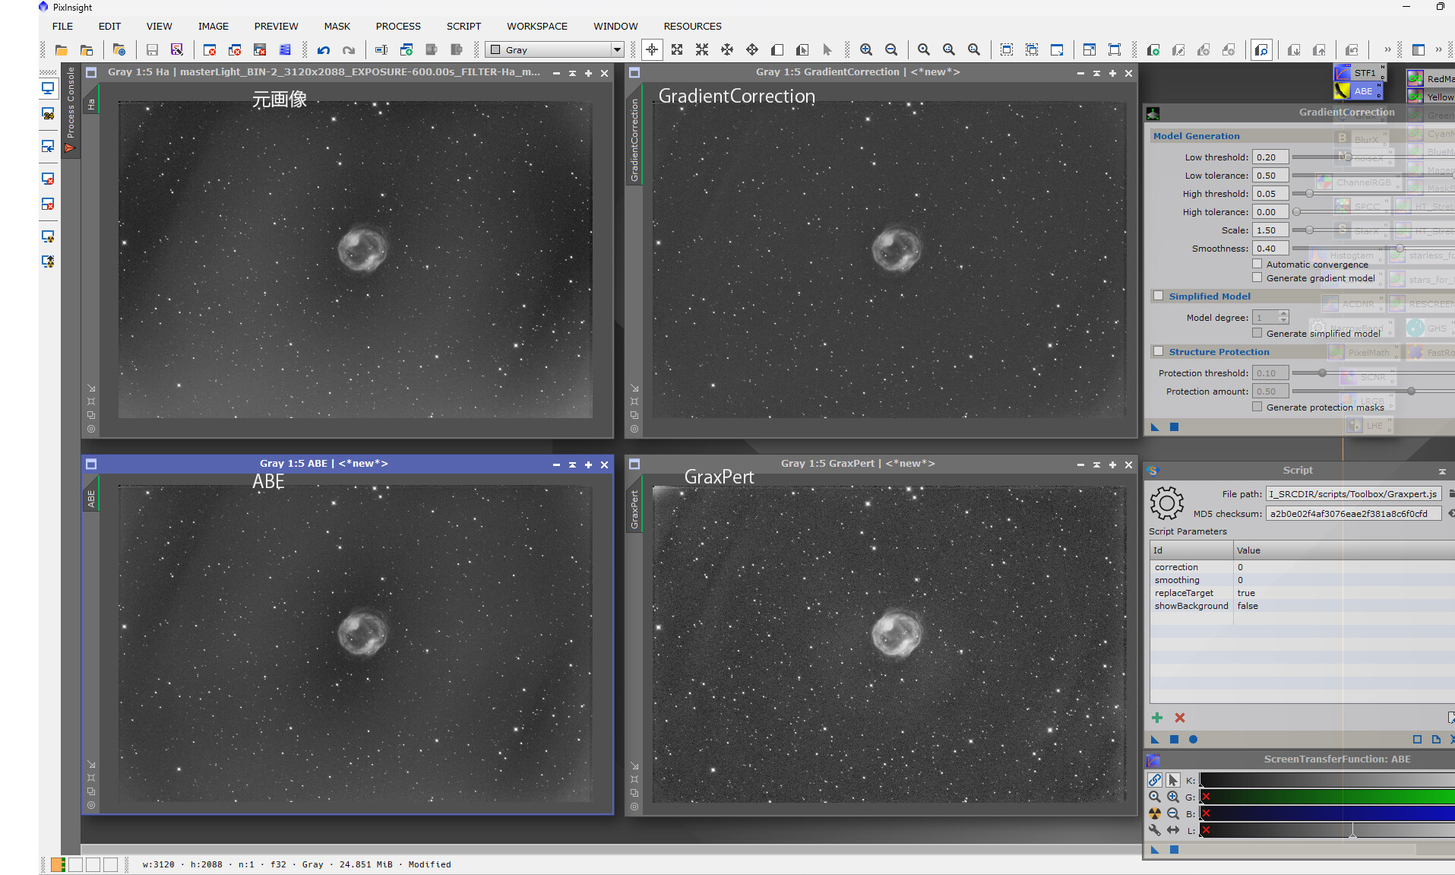1455x875 pixels.
Task: Toggle the STF link RGB channels chain icon
Action: click(1155, 780)
